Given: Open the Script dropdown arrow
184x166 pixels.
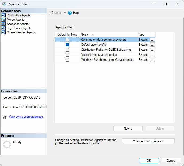Looking at the screenshot, I should tap(65, 13).
